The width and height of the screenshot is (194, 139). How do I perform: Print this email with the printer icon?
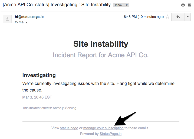coord(183,5)
